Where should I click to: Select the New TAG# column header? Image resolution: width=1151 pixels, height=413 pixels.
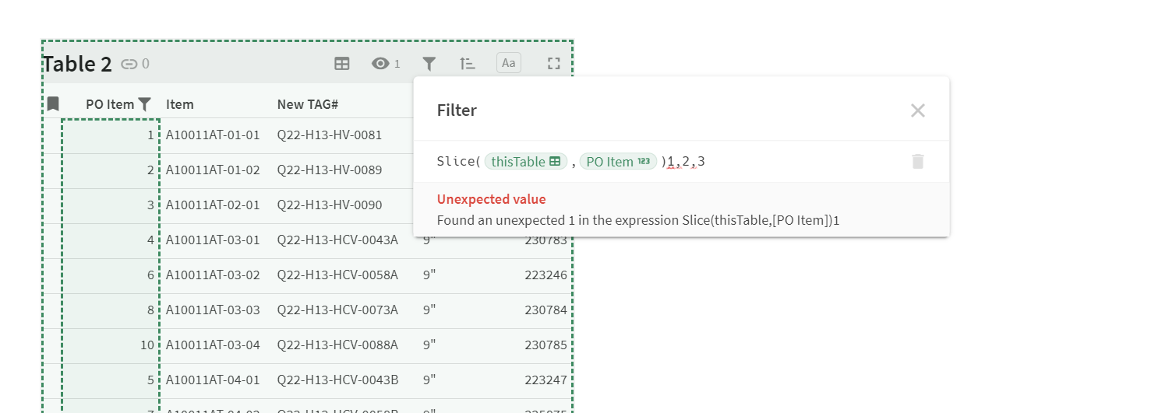(307, 104)
